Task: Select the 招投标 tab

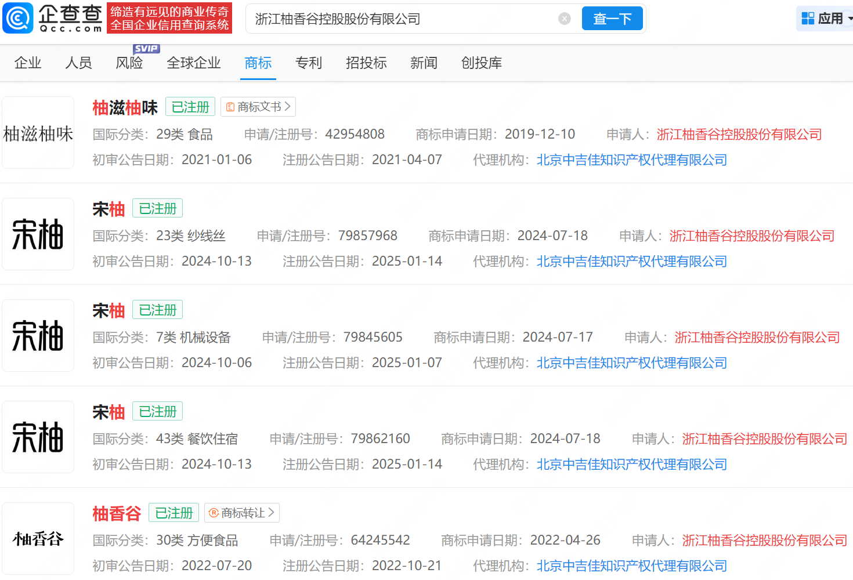Action: pyautogui.click(x=366, y=63)
